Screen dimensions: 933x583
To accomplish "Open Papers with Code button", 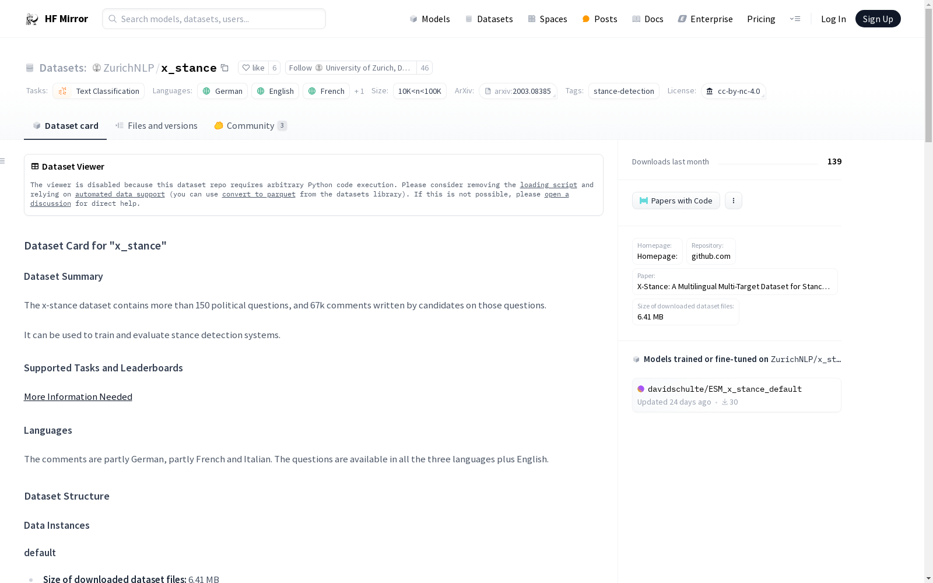I will pos(676,201).
